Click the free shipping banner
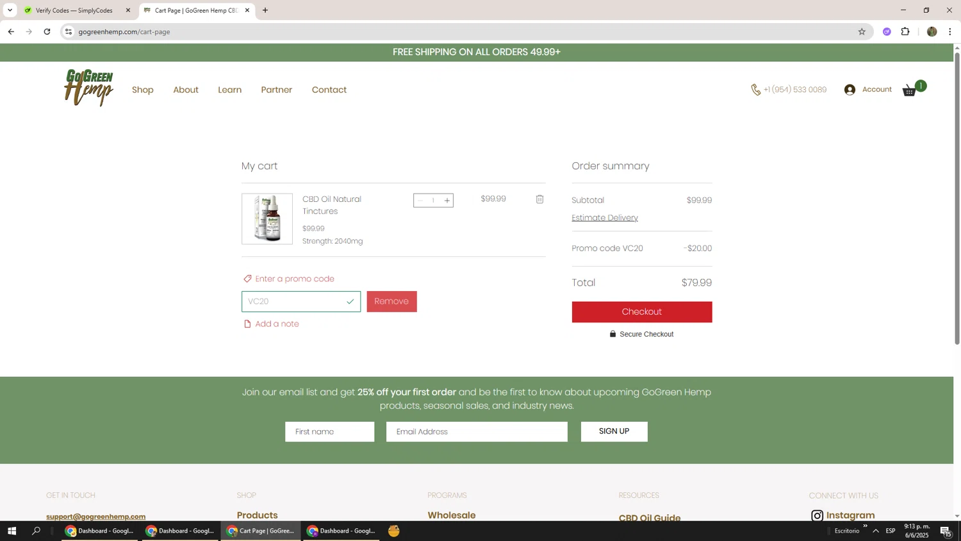This screenshot has height=541, width=961. point(477,53)
